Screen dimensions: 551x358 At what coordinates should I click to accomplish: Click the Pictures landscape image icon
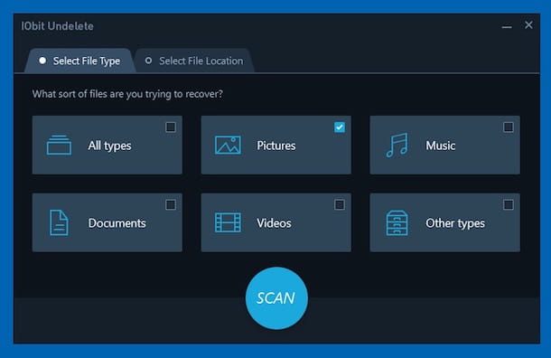coord(228,145)
